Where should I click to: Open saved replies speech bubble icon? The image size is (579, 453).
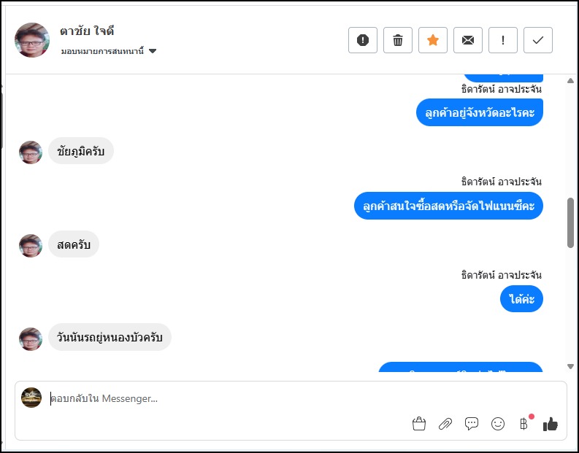coord(472,424)
